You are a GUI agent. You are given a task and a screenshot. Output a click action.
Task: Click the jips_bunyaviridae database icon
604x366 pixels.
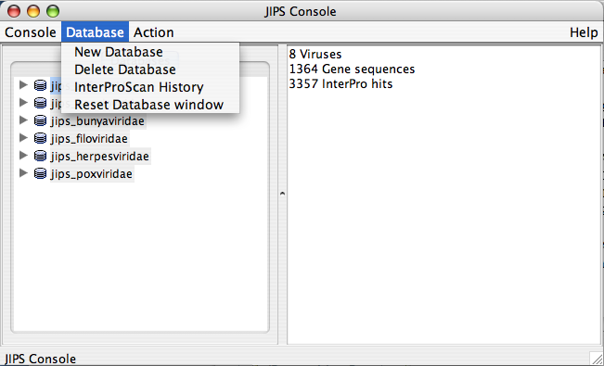click(40, 120)
